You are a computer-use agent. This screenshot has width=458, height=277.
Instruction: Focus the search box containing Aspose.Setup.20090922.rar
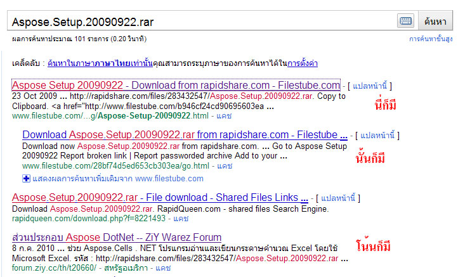click(x=202, y=21)
